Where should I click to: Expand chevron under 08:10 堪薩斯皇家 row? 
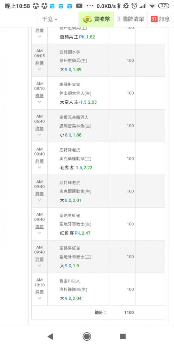click(39, 102)
